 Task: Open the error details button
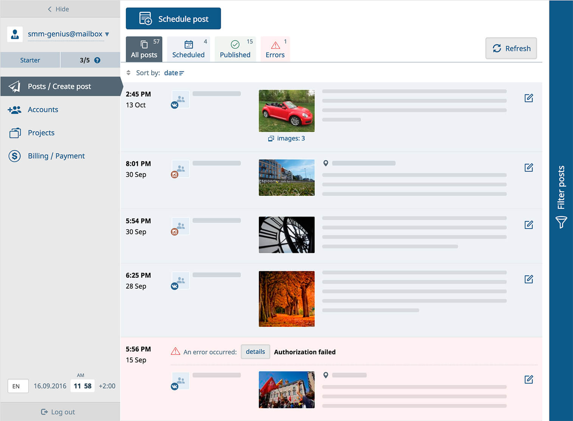255,351
